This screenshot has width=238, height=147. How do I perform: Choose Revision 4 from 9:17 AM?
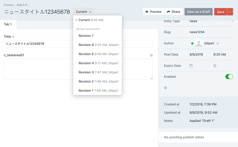pyautogui.click(x=98, y=63)
